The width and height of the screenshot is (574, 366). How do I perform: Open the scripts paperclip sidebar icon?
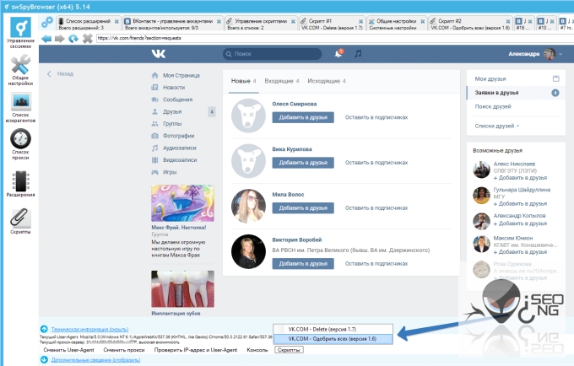tap(20, 220)
